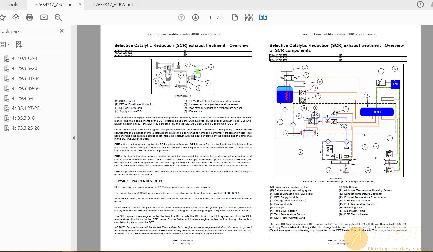The height and width of the screenshot is (252, 433).
Task: Click legend entry '(14) DEF Pressure Sensor'
Action: click(x=355, y=201)
